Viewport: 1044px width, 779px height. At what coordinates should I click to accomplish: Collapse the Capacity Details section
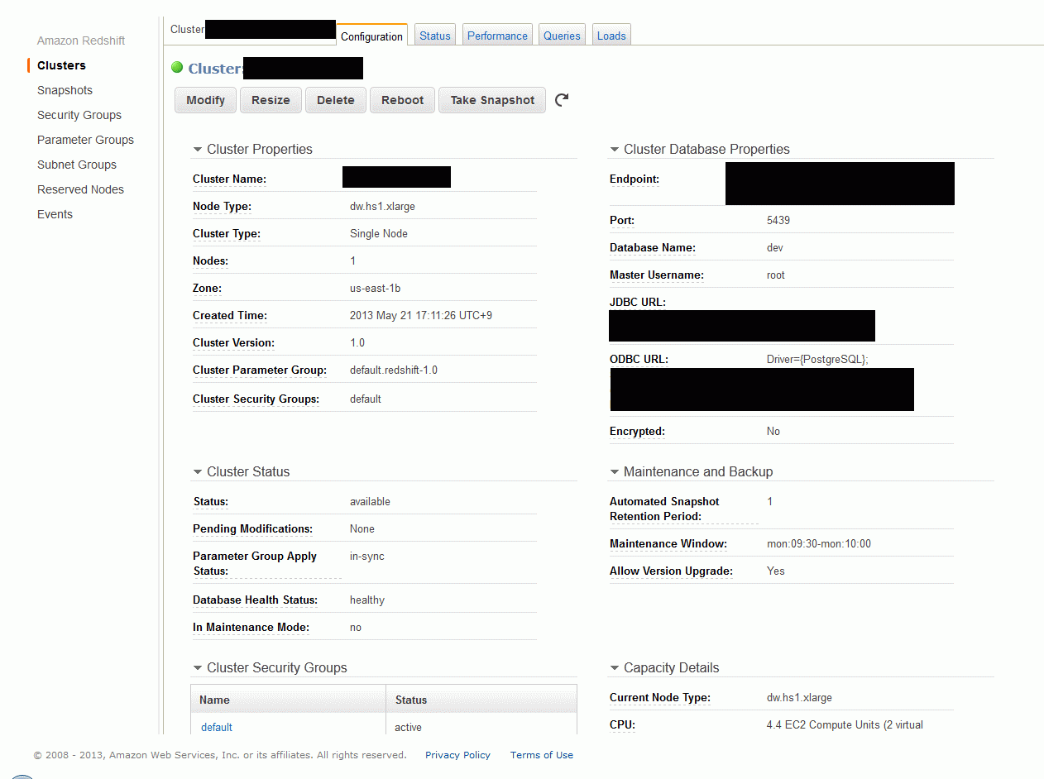click(615, 668)
